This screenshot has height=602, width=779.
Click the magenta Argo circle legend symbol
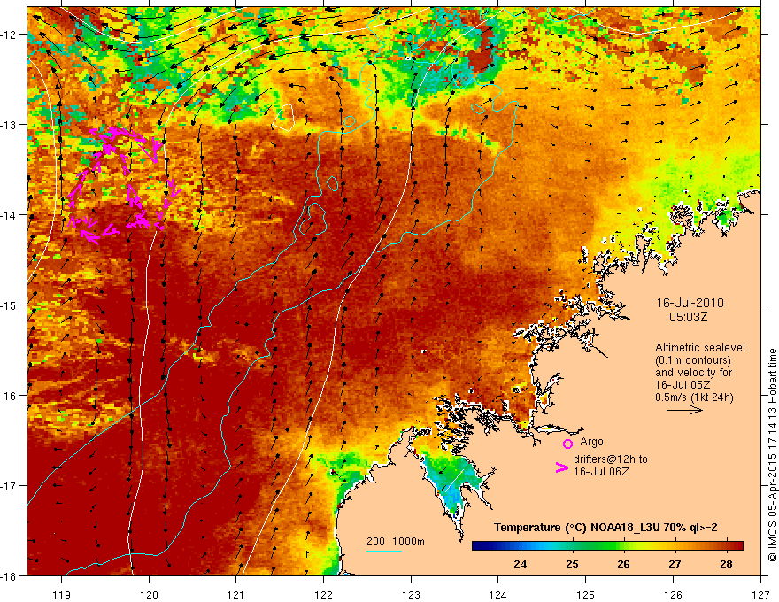point(567,444)
